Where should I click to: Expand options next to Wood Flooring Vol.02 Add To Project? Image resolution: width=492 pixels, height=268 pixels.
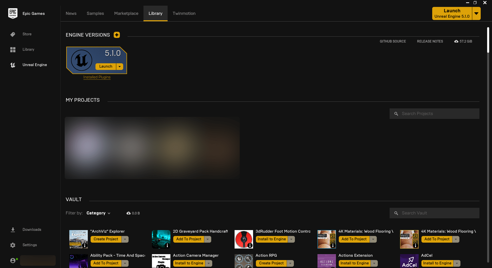[456, 239]
